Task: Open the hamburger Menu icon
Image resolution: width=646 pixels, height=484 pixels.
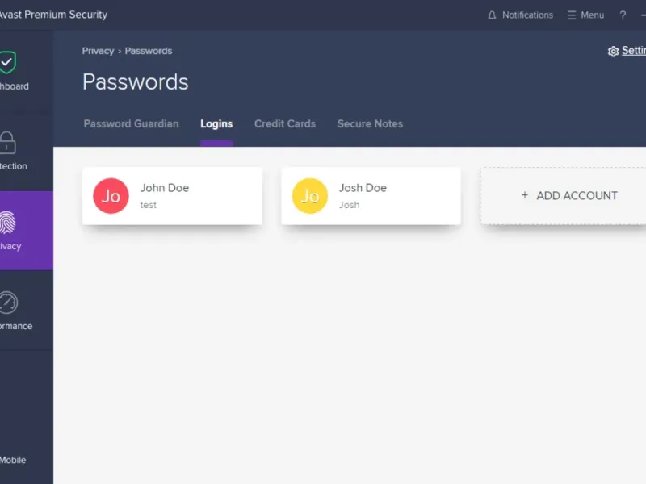Action: click(x=572, y=15)
